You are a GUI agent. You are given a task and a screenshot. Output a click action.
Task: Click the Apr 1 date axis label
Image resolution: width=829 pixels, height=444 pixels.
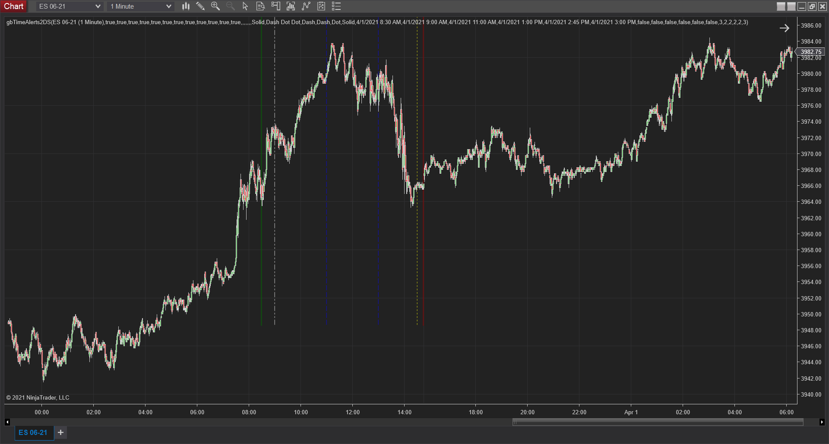tap(631, 412)
